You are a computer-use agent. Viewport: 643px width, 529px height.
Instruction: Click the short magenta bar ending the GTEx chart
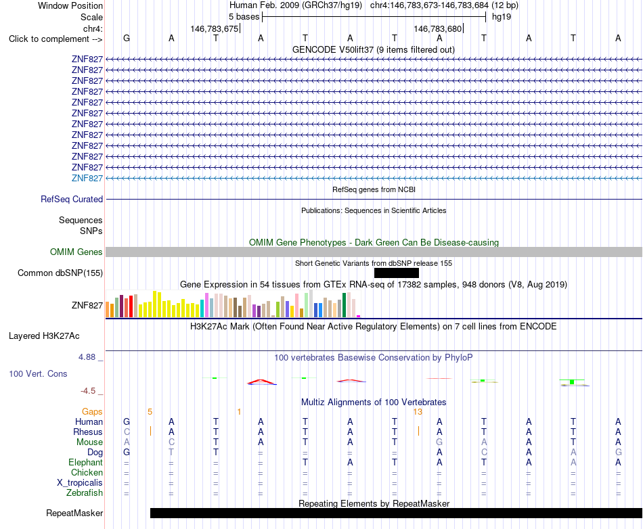359,316
